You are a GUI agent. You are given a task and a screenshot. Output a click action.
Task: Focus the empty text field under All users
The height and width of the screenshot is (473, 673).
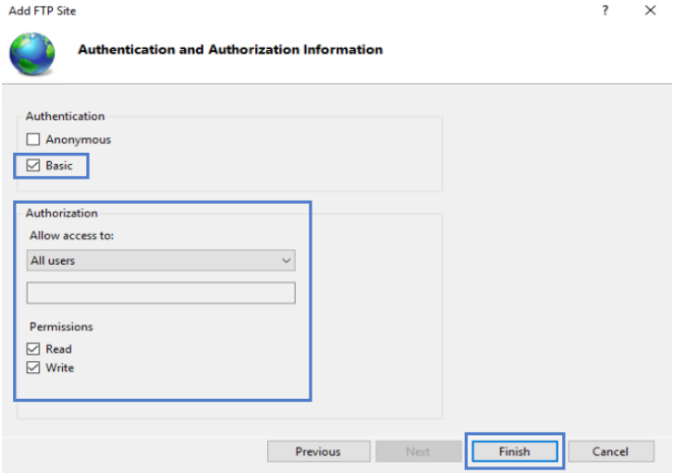(x=161, y=293)
